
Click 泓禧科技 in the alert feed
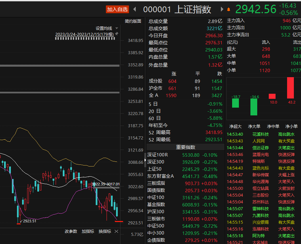click(261, 229)
